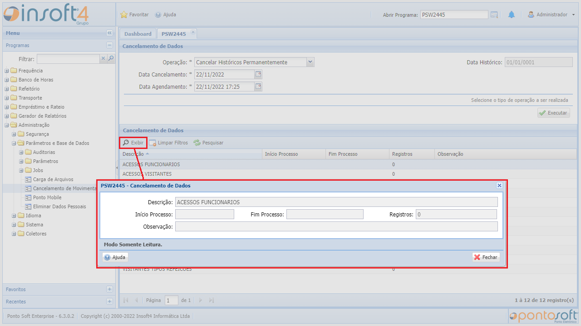Expand the Frequência folder
The image size is (581, 326).
pos(7,71)
